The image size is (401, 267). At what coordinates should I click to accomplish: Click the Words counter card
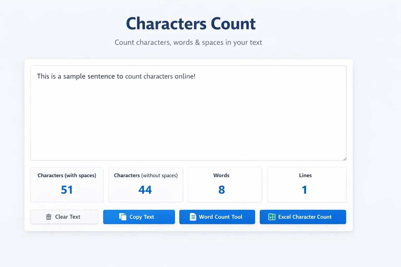pos(225,185)
